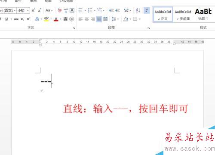Decrease the paragraph indent
215x155 pixels.
tap(111, 10)
